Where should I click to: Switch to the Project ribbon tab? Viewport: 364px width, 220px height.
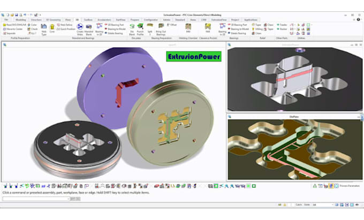[x=235, y=20]
